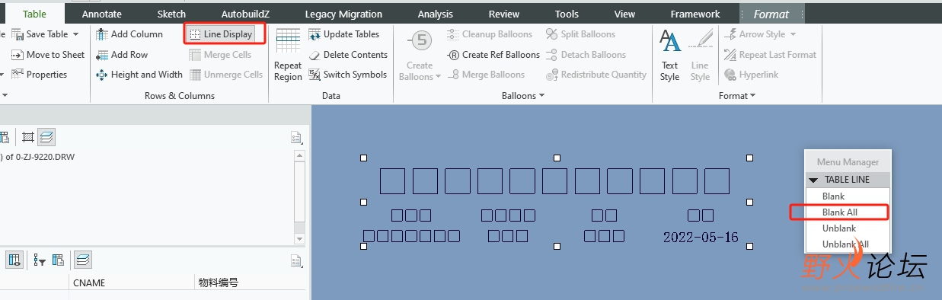Open the Legacy Migration tab
Screen dimensions: 942x300
(343, 14)
